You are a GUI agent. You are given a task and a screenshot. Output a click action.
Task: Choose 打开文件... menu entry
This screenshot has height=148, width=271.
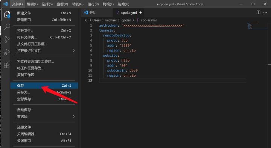coord(44,31)
